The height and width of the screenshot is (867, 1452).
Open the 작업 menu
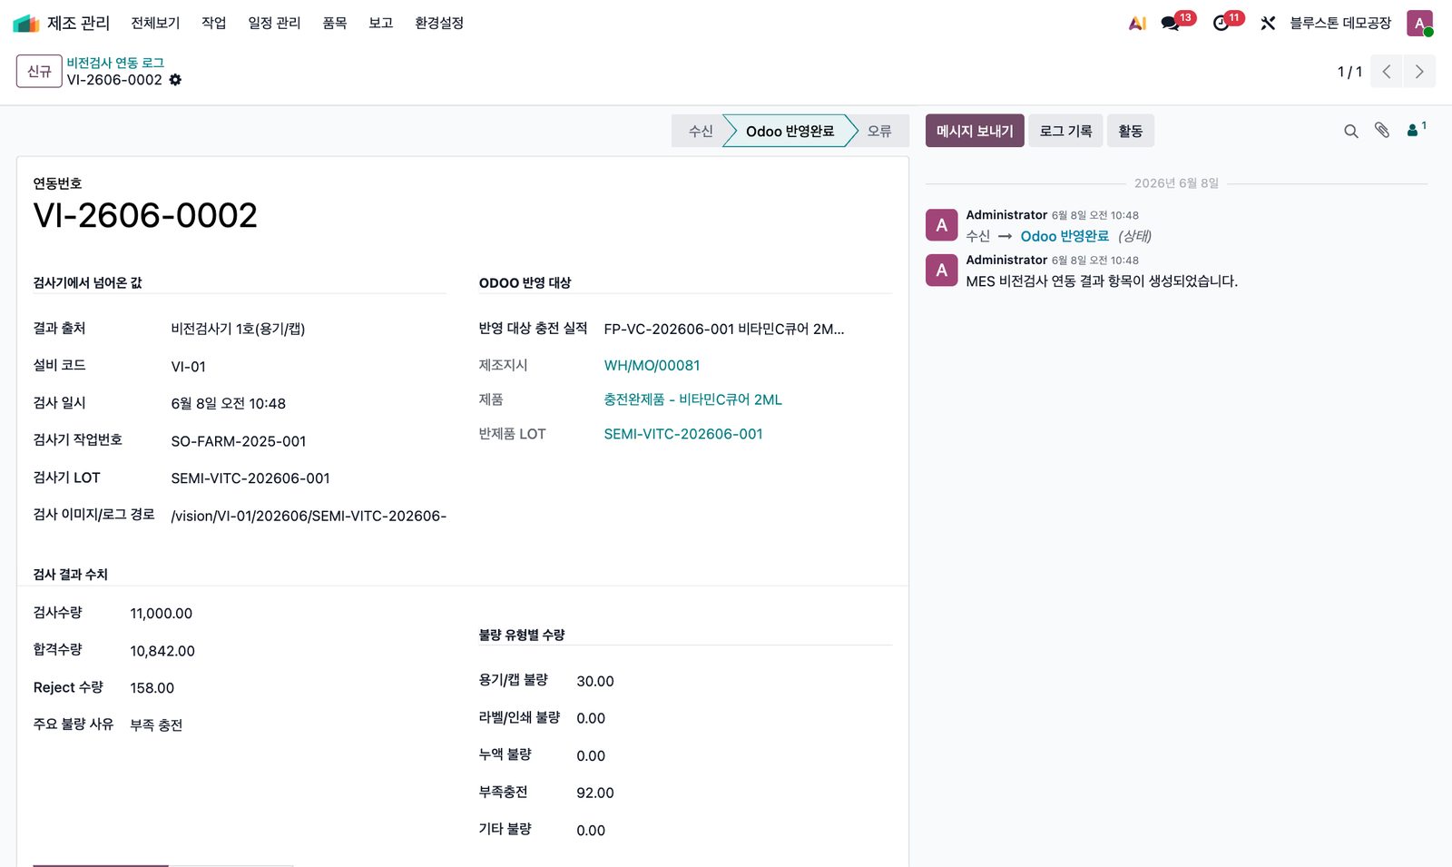pos(213,23)
